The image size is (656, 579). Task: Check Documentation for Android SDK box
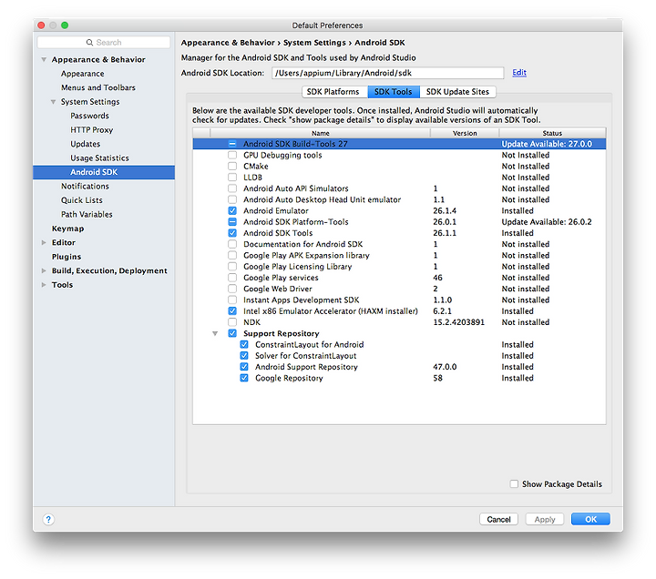[232, 244]
